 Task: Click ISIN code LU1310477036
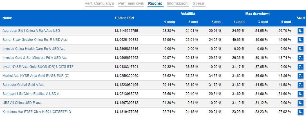pos(126,112)
